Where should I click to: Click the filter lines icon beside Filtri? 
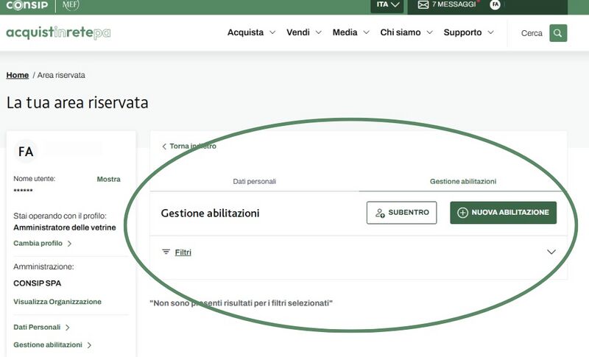166,252
